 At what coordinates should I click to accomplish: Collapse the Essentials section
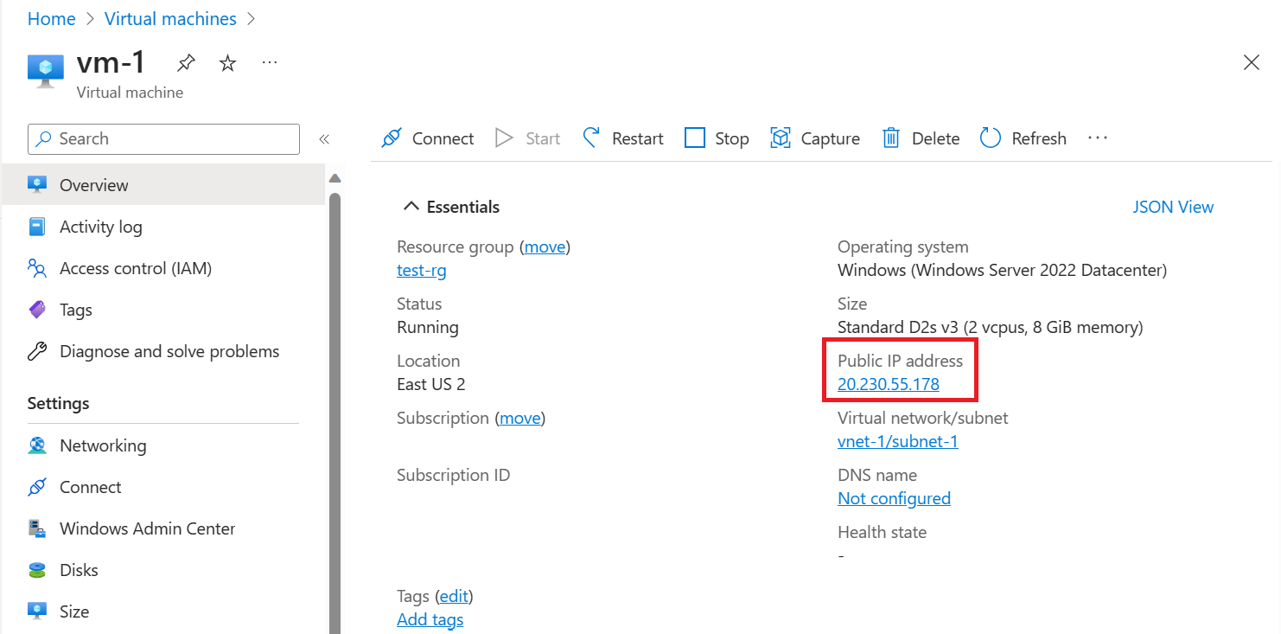[x=411, y=207]
